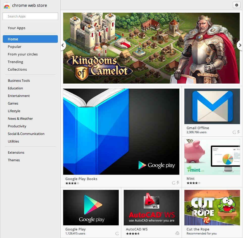Click the G icon on Google Play card
Viewport: 243px width, 238px height.
pos(117,233)
